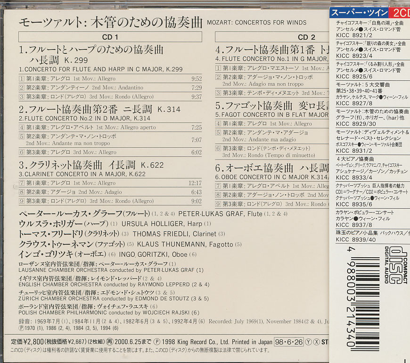
Task: Click the title MOZART: CONCERTOS FOR WINDS
Action: (x=256, y=23)
